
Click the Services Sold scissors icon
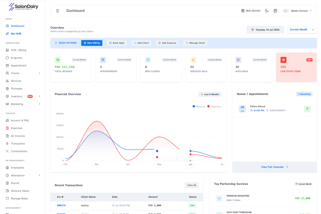[x=193, y=60]
